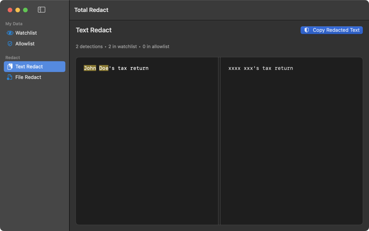Open File Redact in the sidebar
This screenshot has width=369, height=231.
coord(35,77)
